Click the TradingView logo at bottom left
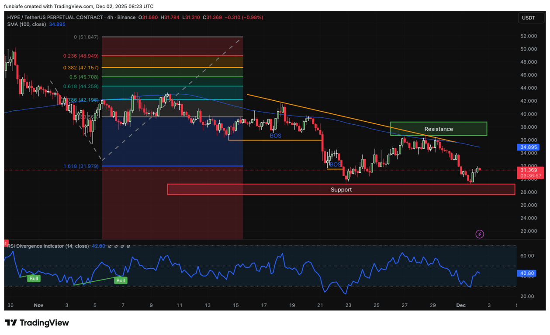550x335 pixels. tap(37, 322)
